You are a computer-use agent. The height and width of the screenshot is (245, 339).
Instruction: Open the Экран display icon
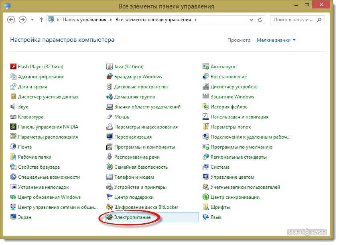[13, 217]
